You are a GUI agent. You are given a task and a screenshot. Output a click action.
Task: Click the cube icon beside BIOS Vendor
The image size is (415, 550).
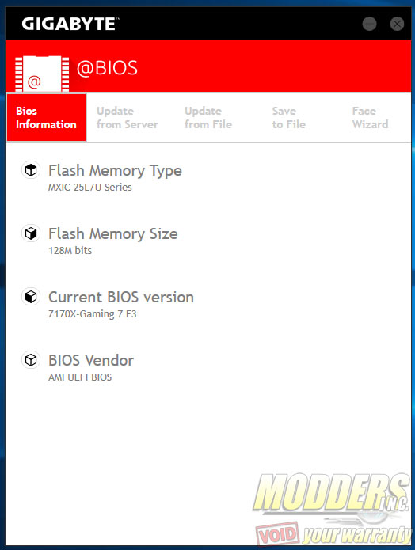(x=31, y=360)
